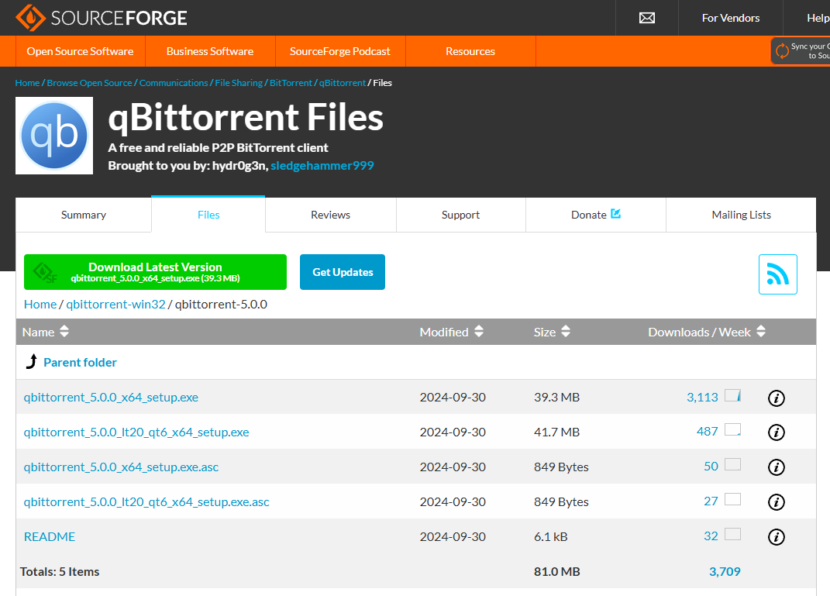Image resolution: width=830 pixels, height=596 pixels.
Task: Open info for qbittorrent_5.0.0_x64_setup.exe.asc
Action: pyautogui.click(x=776, y=467)
